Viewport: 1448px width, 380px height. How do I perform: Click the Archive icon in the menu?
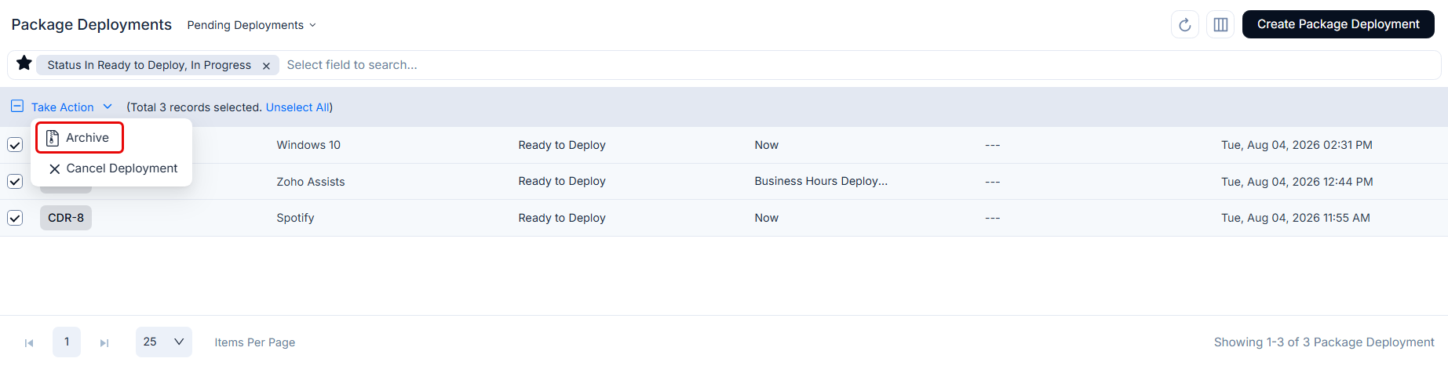tap(53, 138)
